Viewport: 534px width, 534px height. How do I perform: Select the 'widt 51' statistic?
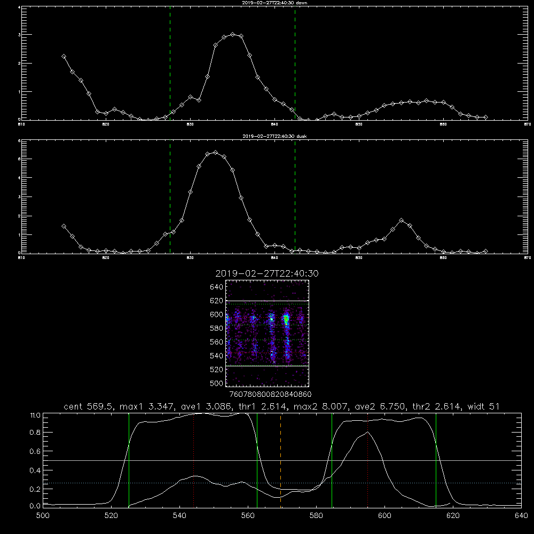[x=484, y=406]
